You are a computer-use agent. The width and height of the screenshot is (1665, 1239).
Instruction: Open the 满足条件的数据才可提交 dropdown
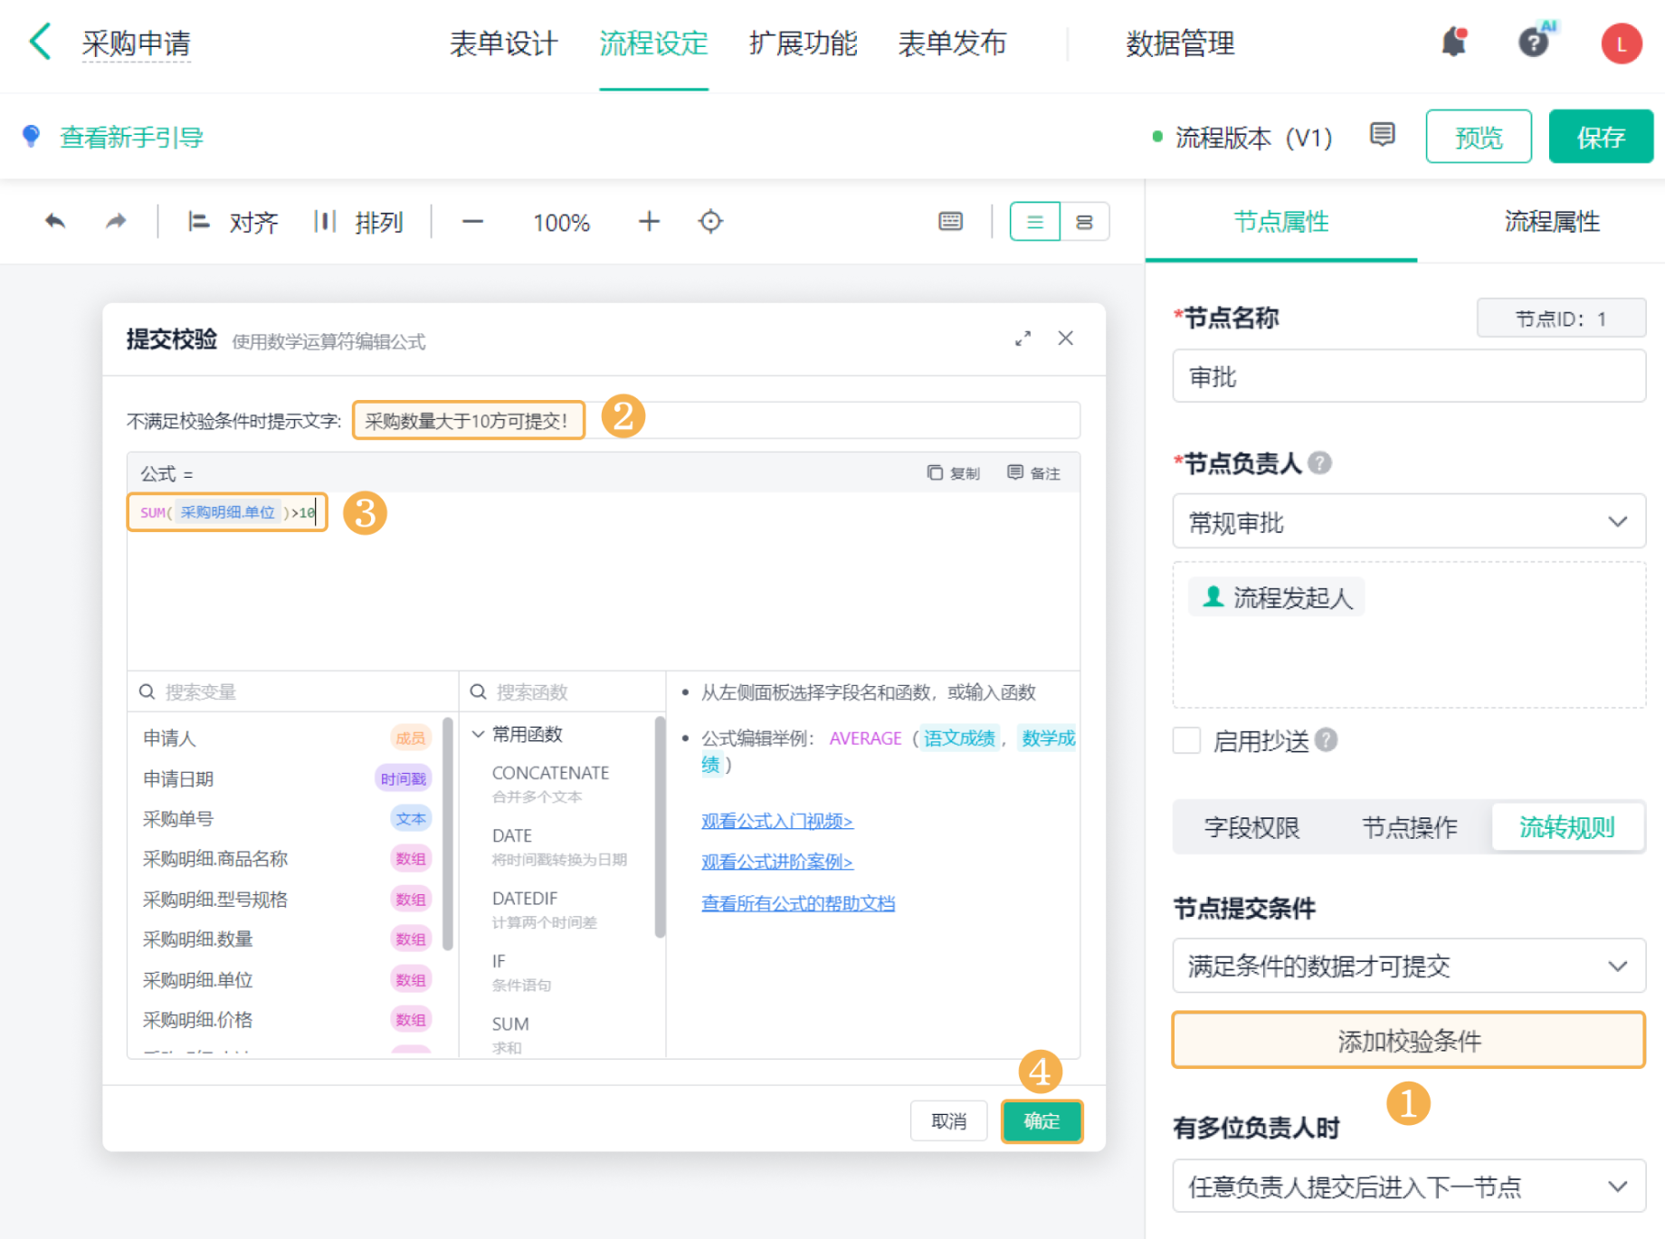pyautogui.click(x=1409, y=966)
